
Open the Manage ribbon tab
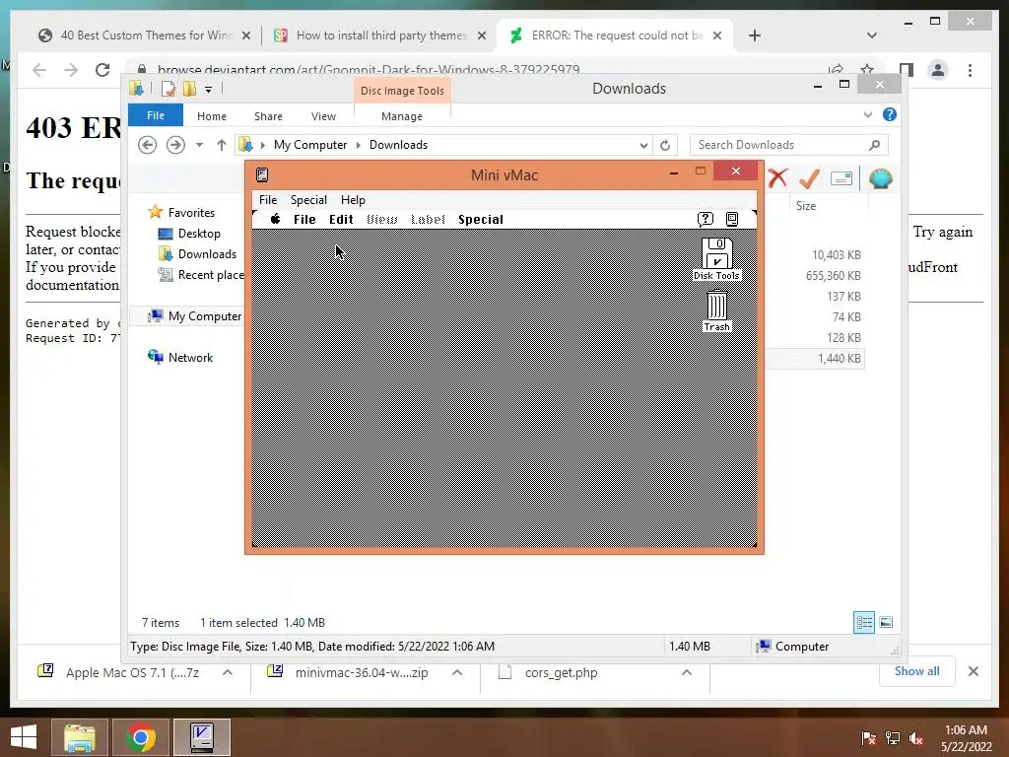tap(402, 116)
